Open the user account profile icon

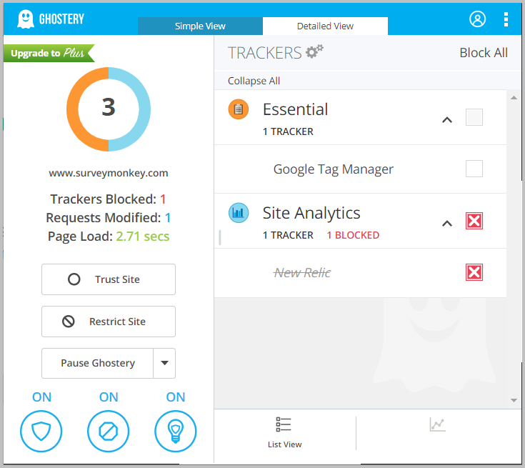point(477,19)
